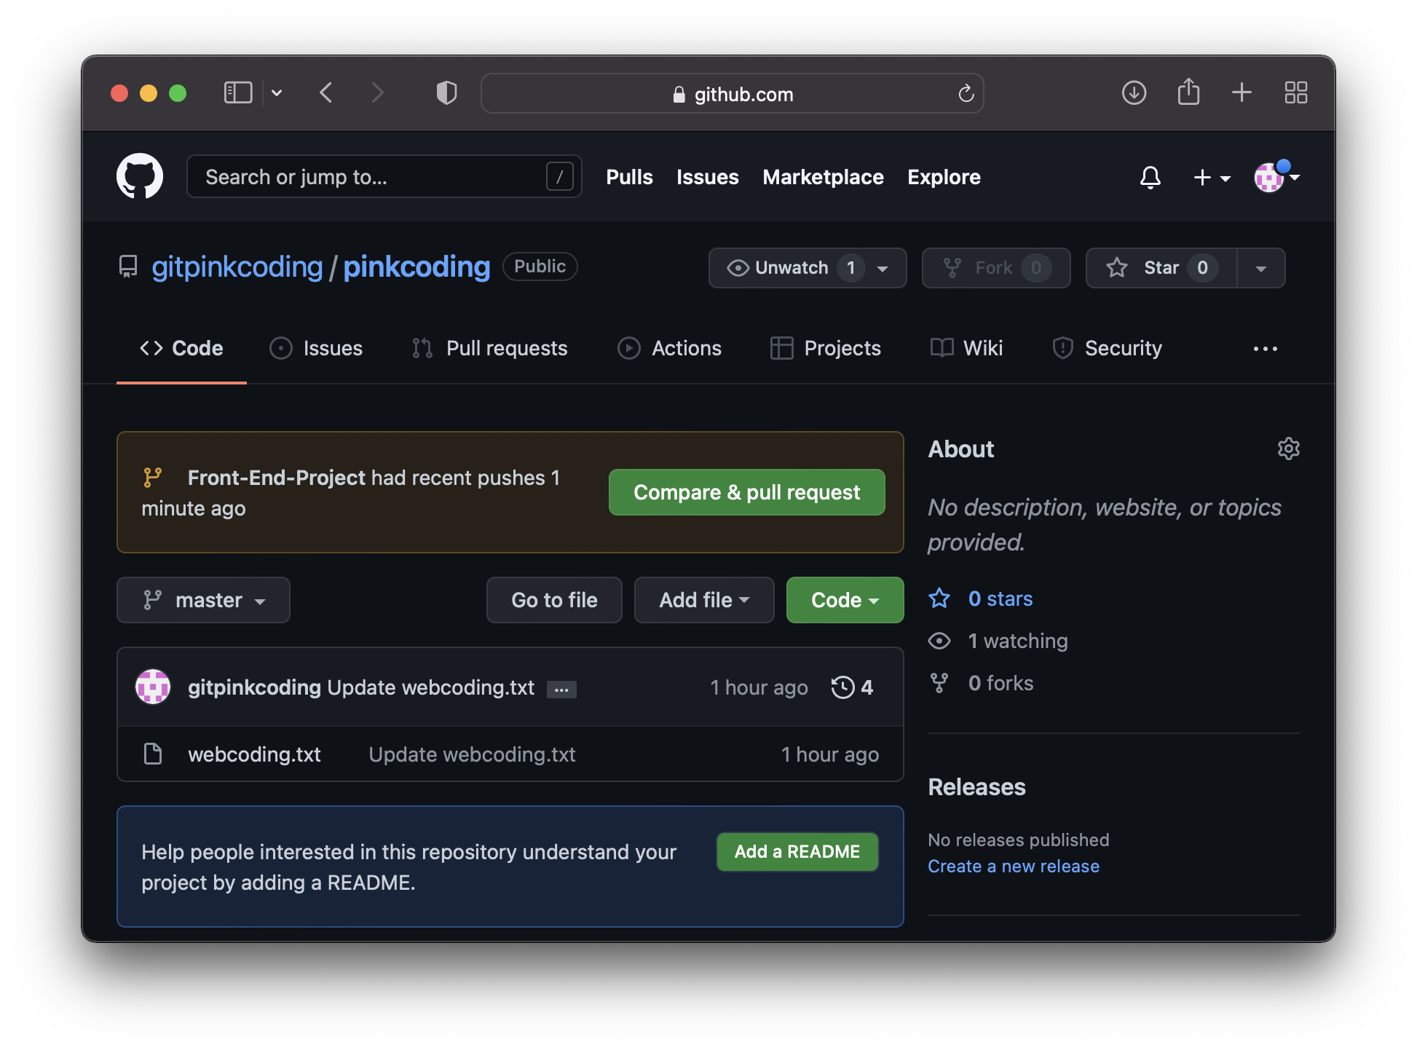This screenshot has width=1417, height=1050.
Task: Click the slash shortcut key hint
Action: click(x=559, y=176)
